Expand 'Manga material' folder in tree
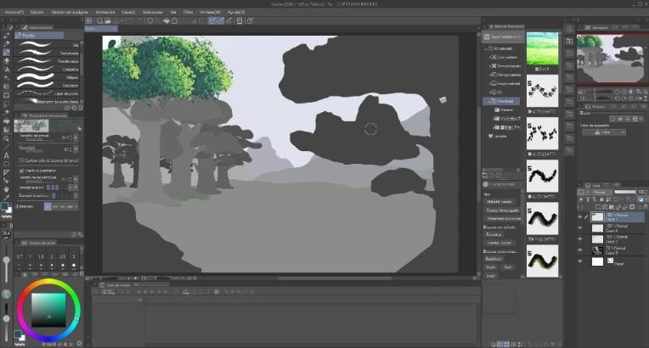The height and width of the screenshot is (348, 649). (490, 75)
